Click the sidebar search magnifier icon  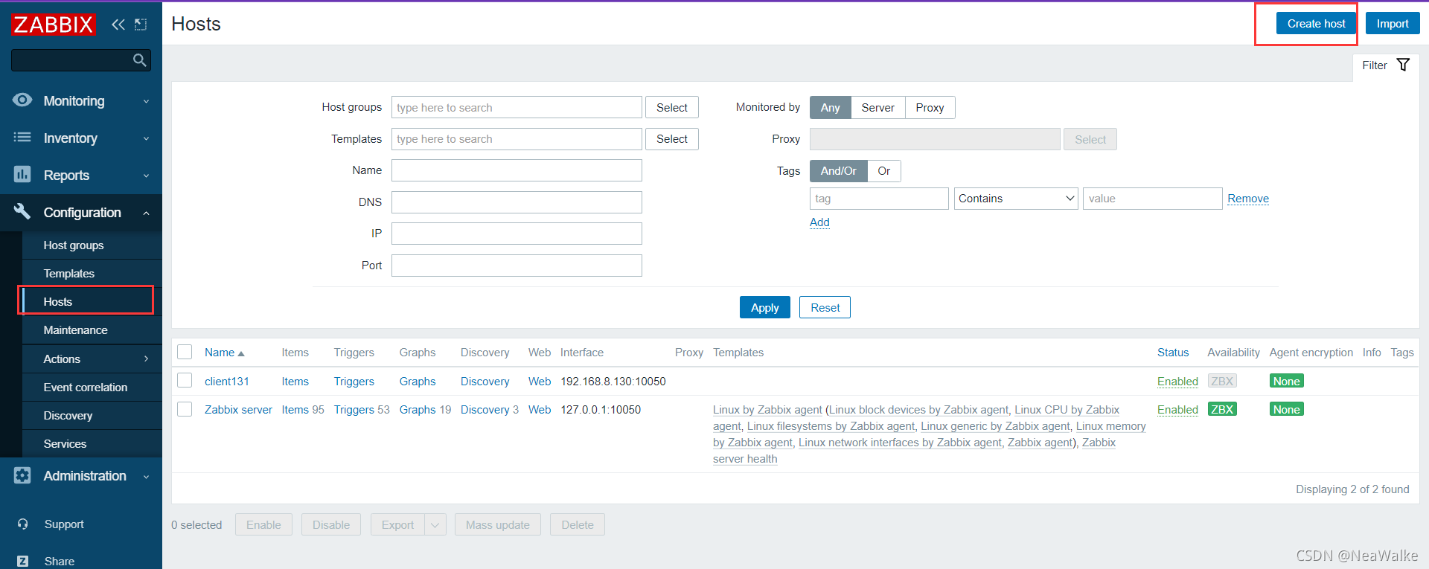click(139, 60)
